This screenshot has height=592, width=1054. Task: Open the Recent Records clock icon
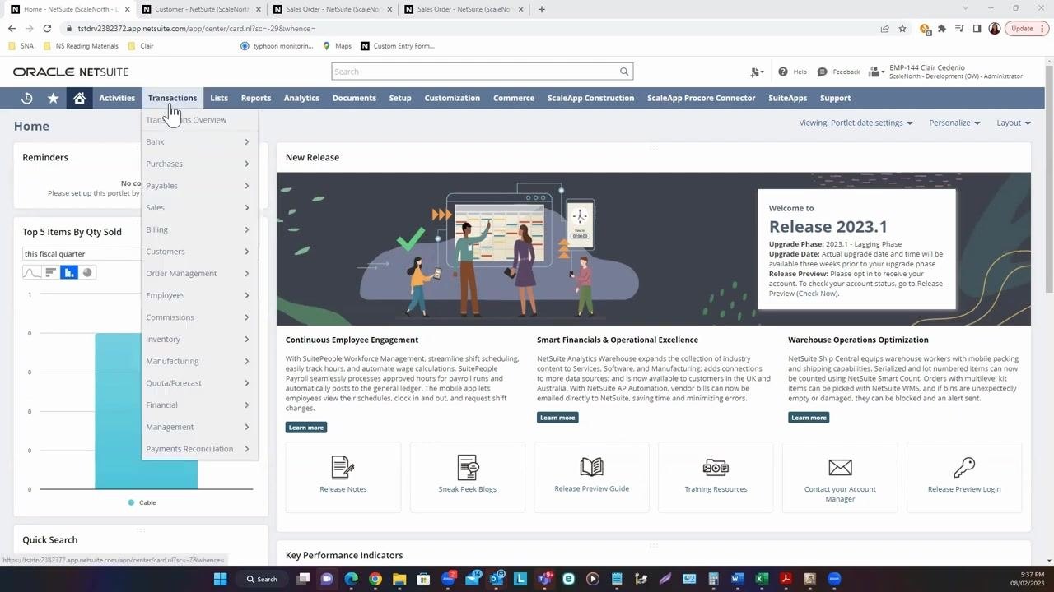(x=27, y=98)
